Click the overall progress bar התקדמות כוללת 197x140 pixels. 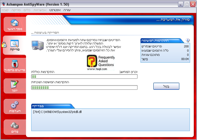(x=84, y=77)
